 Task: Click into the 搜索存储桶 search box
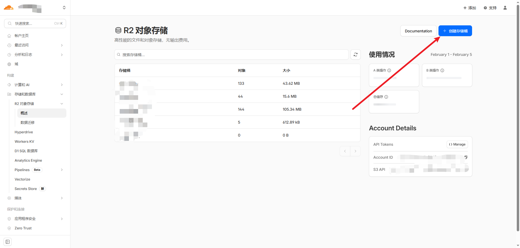232,55
